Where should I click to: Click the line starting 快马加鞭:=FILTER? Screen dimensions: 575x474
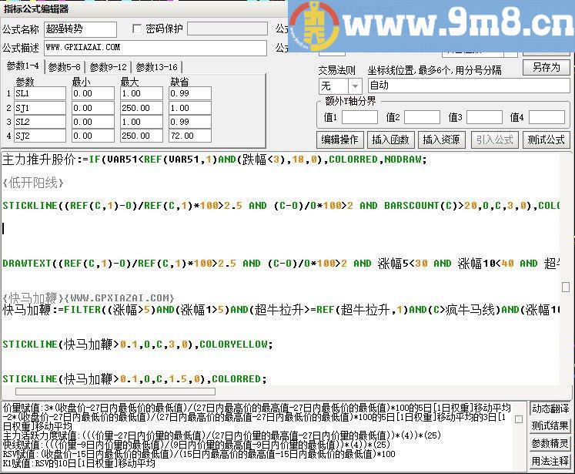click(281, 310)
